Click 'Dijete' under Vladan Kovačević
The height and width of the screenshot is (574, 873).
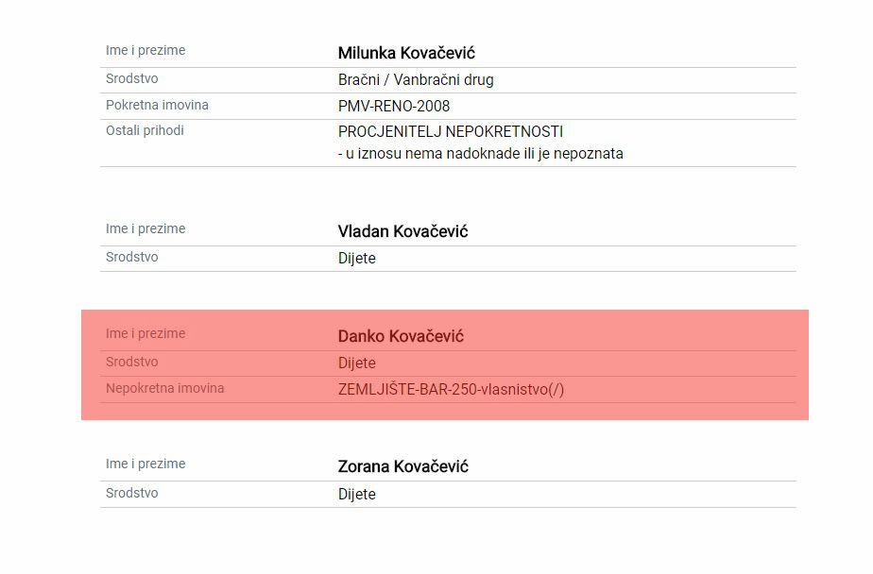click(x=357, y=259)
